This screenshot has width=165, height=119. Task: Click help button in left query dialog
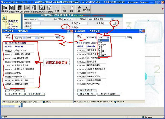click(x=68, y=31)
